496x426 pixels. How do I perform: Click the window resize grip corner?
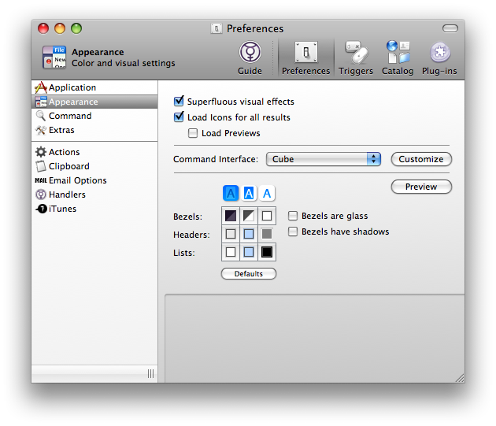460,378
